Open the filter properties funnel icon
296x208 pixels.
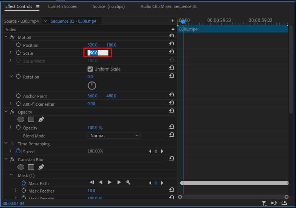pos(264,203)
